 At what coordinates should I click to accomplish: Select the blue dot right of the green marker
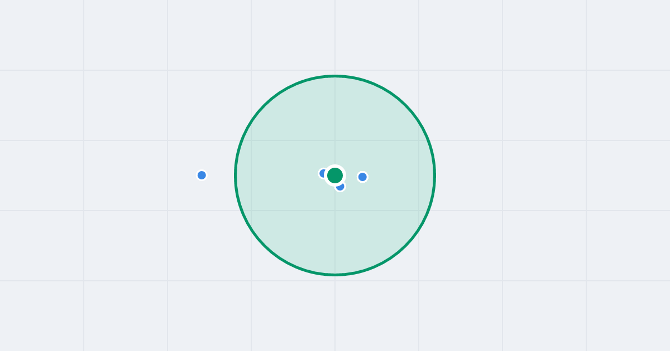362,177
